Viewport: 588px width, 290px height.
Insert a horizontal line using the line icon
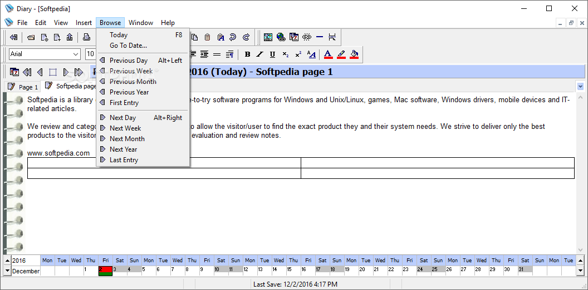(320, 37)
